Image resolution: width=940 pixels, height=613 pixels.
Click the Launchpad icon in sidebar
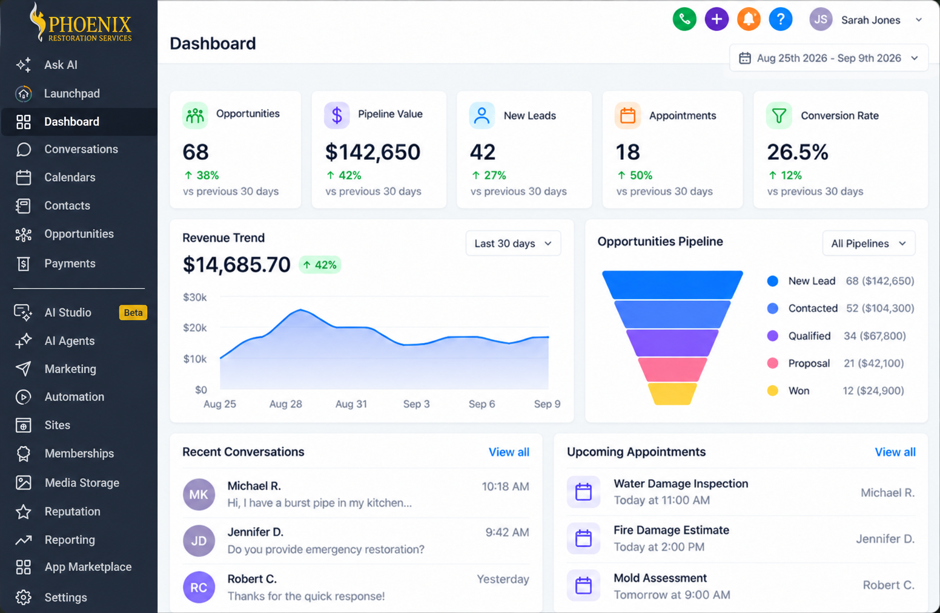point(24,93)
